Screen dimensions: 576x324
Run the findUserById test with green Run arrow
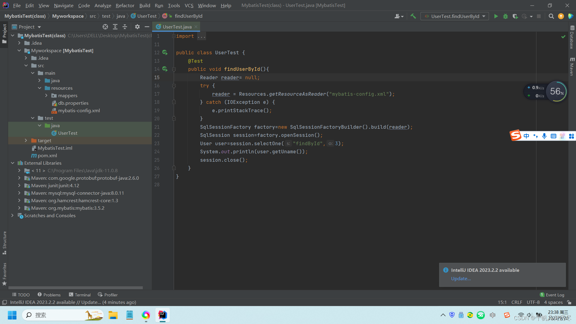[x=496, y=16]
